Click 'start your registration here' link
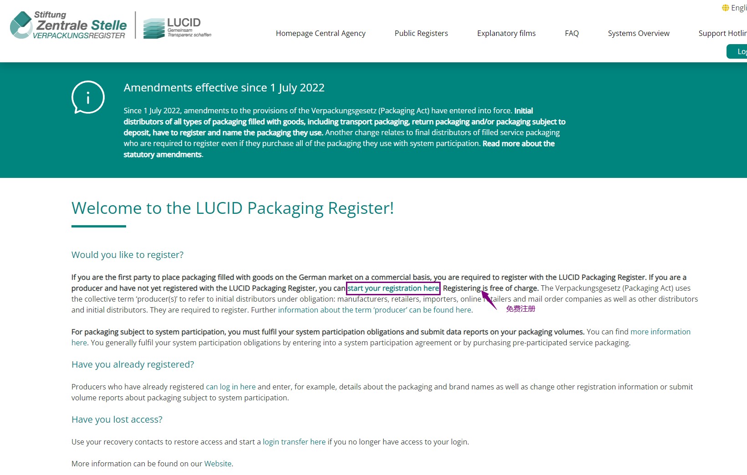The height and width of the screenshot is (475, 747). (x=393, y=288)
